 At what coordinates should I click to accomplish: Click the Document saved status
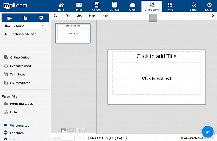192,138
